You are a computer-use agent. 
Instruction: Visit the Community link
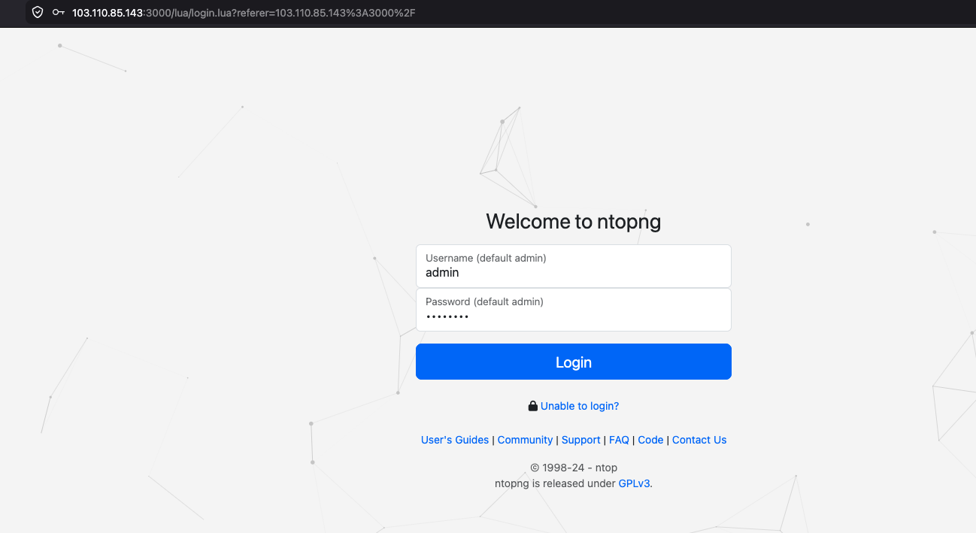pos(525,440)
